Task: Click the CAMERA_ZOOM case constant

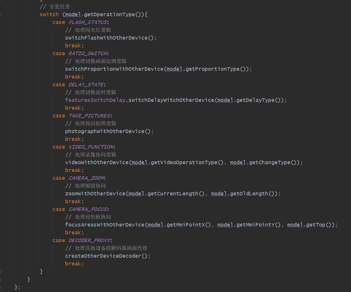Action: click(x=86, y=178)
